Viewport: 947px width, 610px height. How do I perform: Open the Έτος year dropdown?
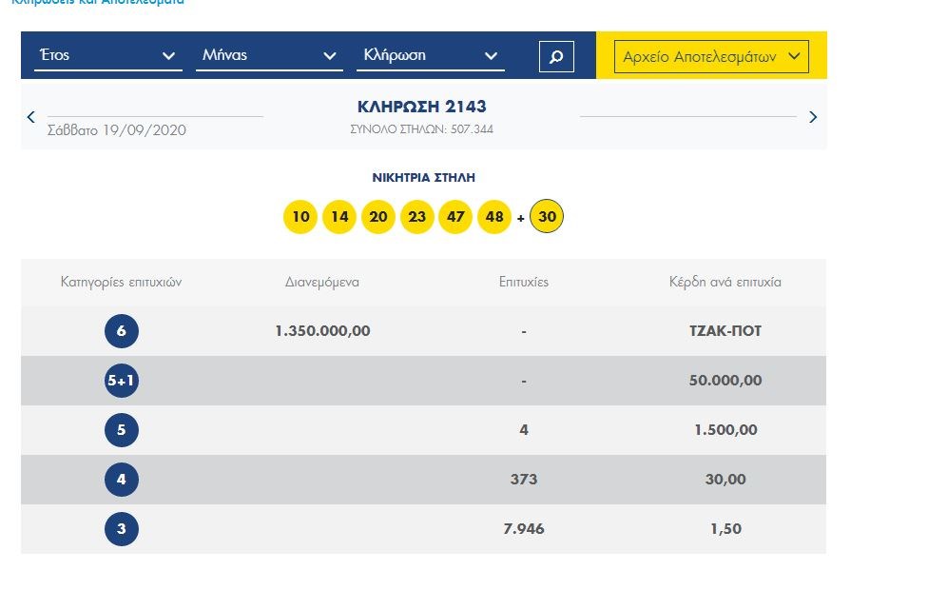[x=106, y=56]
